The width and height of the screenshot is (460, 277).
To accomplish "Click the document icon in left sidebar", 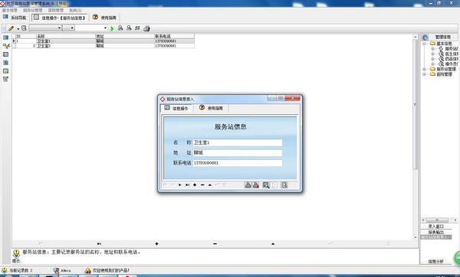I will [5, 63].
